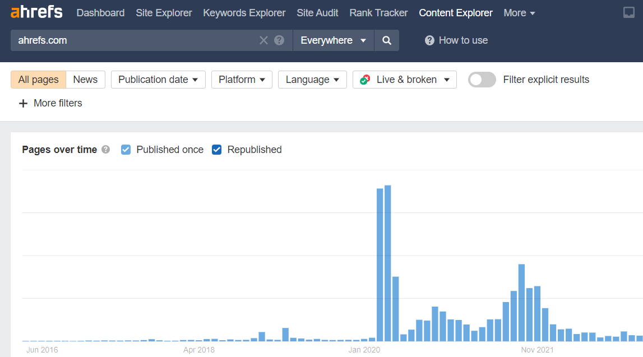
Task: Open the Everywhere search scope dropdown
Action: [334, 40]
